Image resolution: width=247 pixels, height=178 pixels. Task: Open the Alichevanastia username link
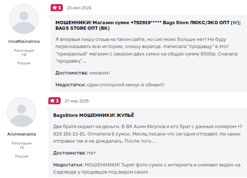(x=22, y=134)
